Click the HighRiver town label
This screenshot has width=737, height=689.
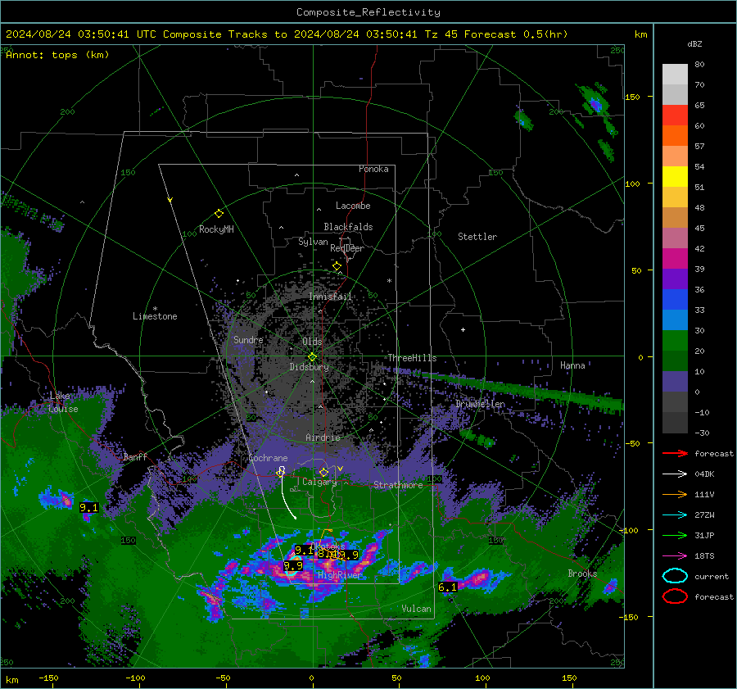(340, 575)
